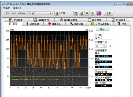The height and width of the screenshot is (97, 133).
Task: Click the camera save screenshot icon
Action: [x=87, y=13]
